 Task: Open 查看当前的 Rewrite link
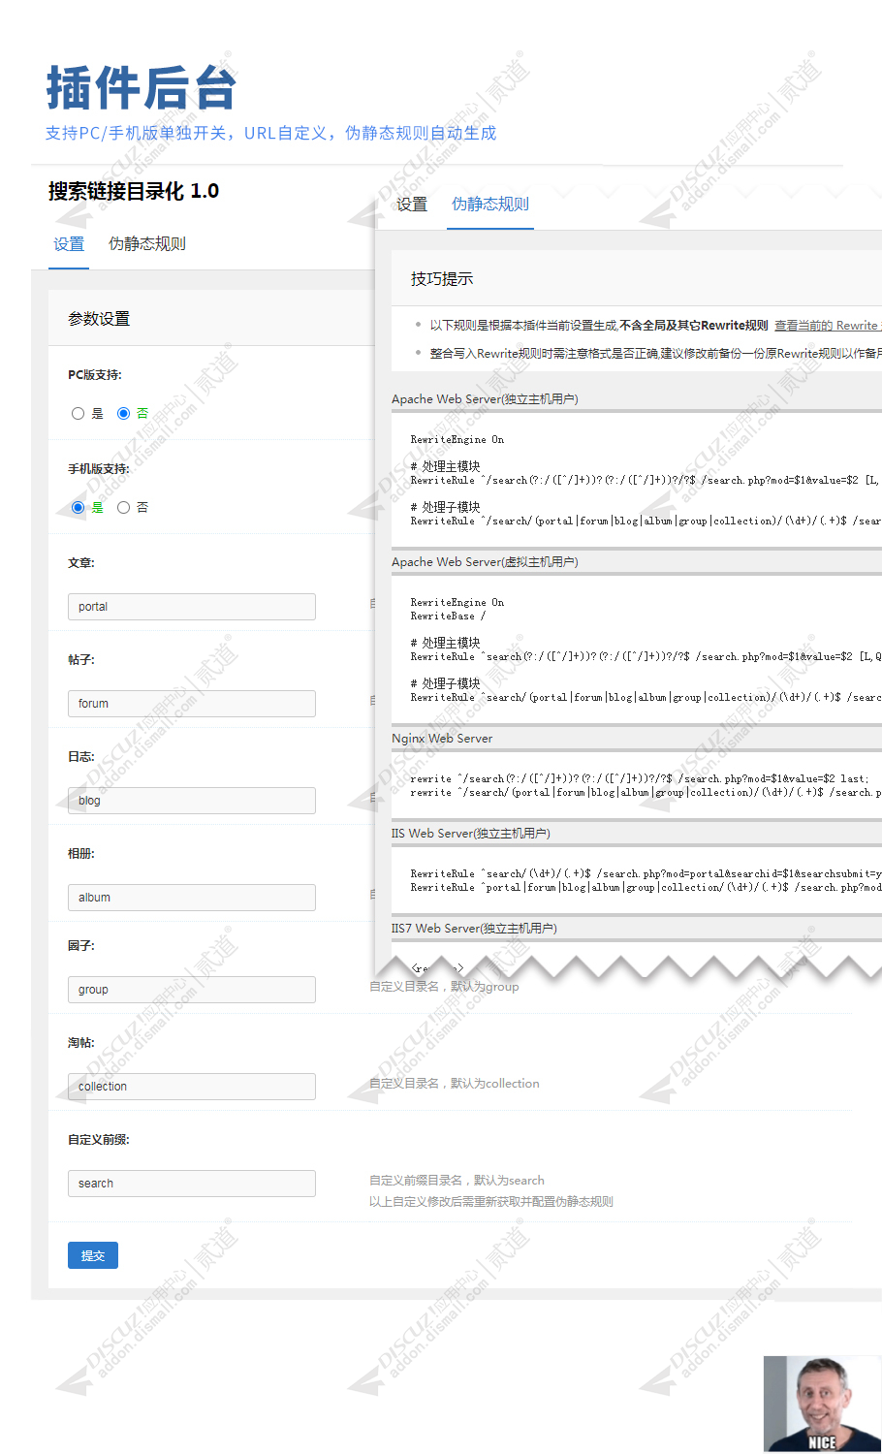point(828,326)
